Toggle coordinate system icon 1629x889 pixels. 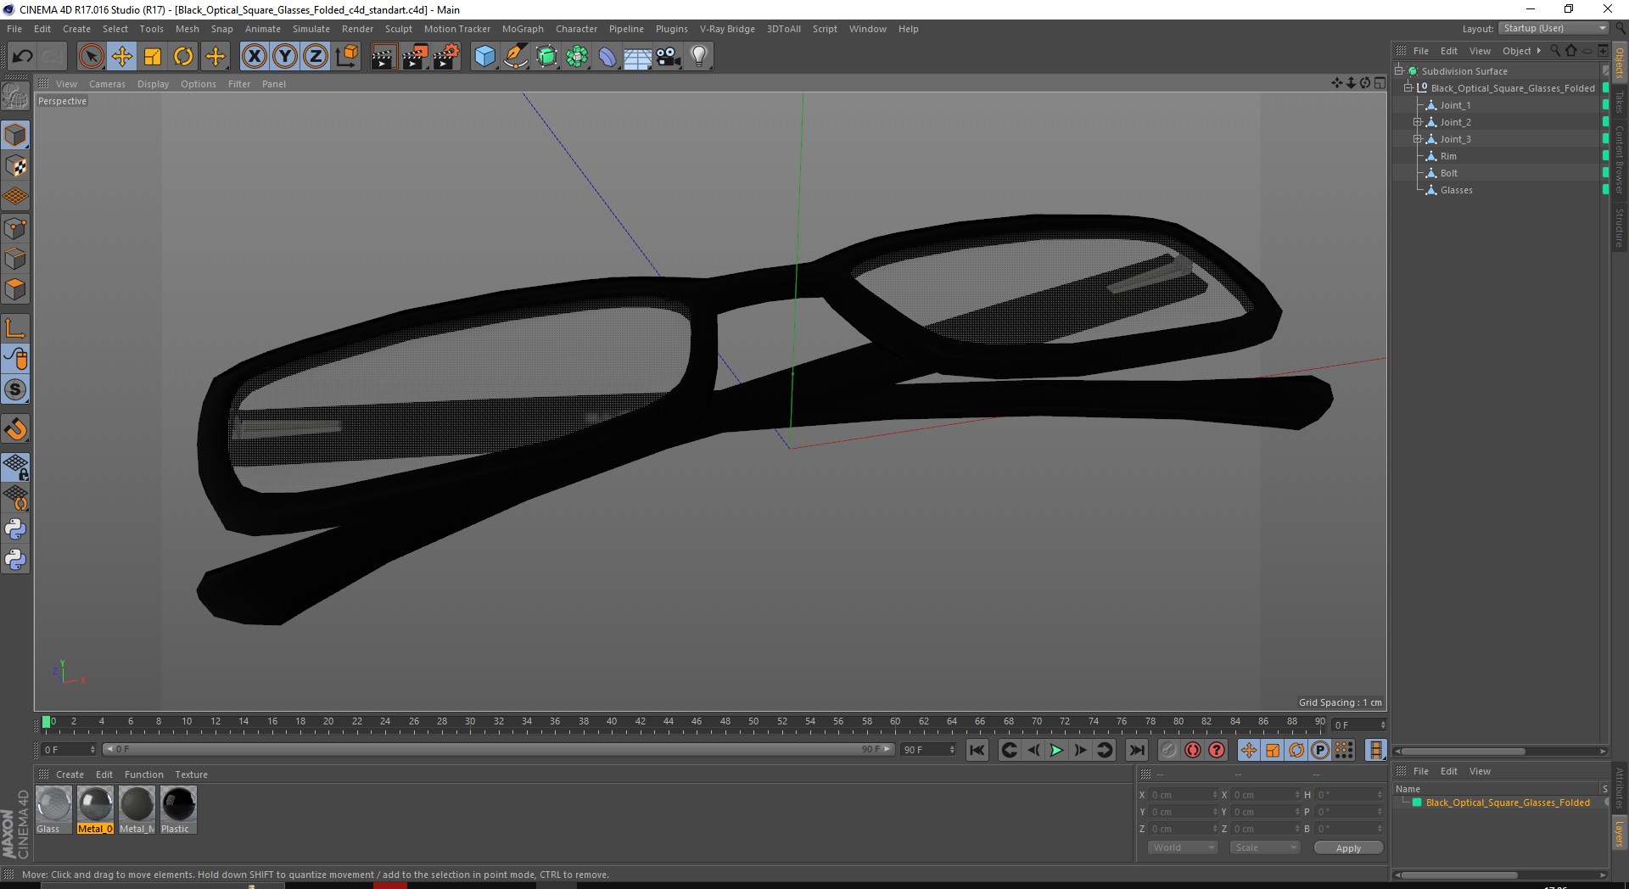point(346,57)
